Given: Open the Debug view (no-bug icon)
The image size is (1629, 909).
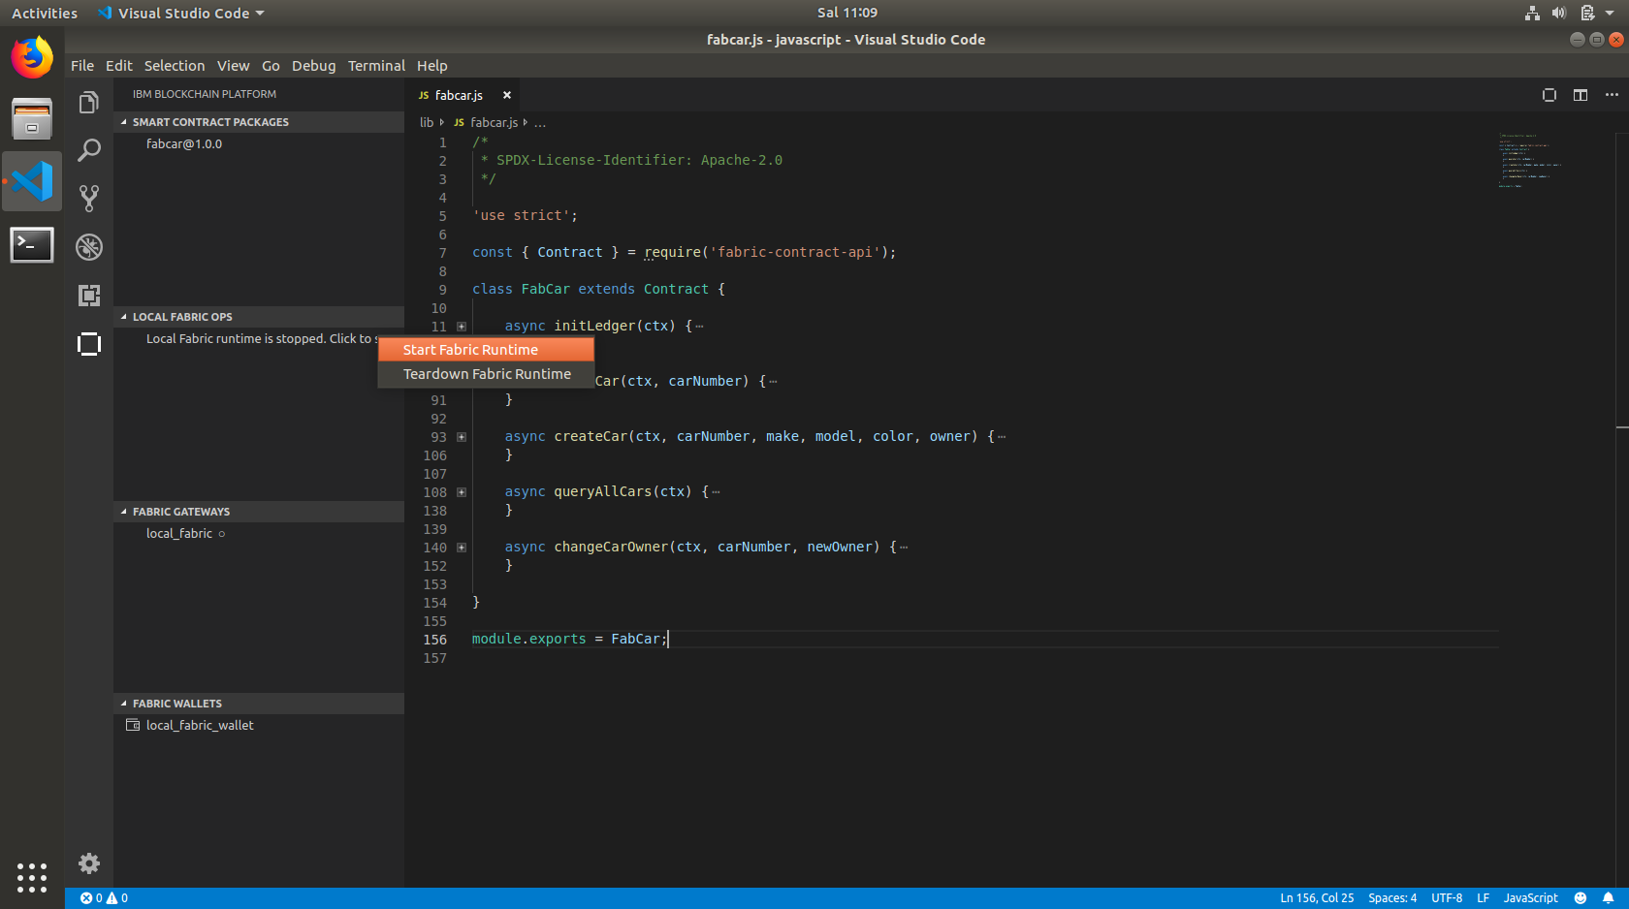Looking at the screenshot, I should pyautogui.click(x=88, y=247).
